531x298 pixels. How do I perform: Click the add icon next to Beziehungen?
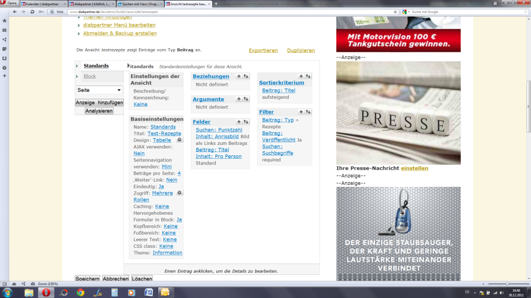tap(239, 76)
